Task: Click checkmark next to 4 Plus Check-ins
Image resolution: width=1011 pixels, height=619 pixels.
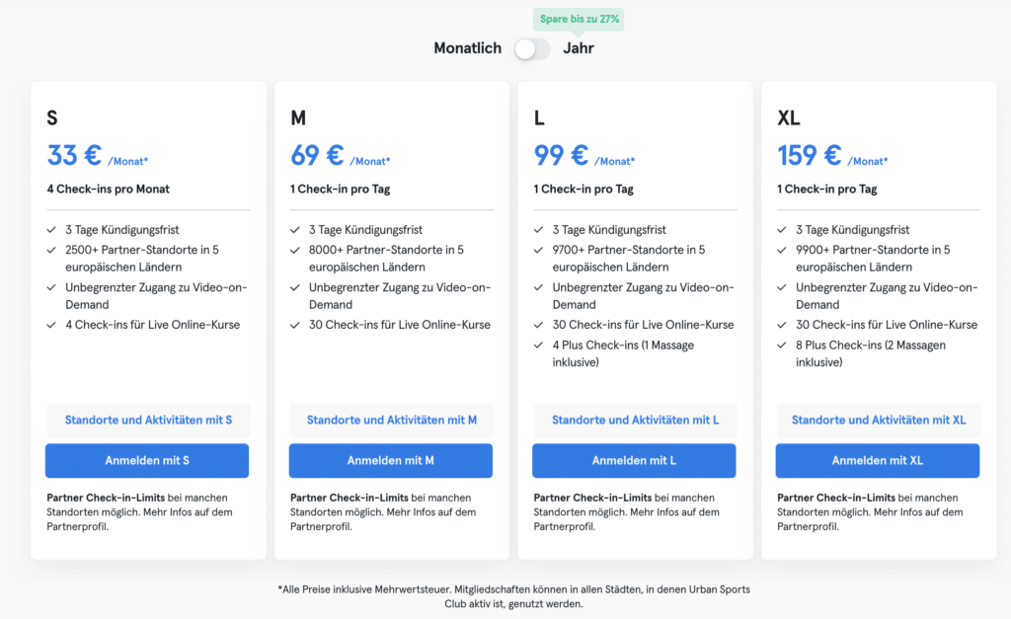Action: (x=538, y=346)
